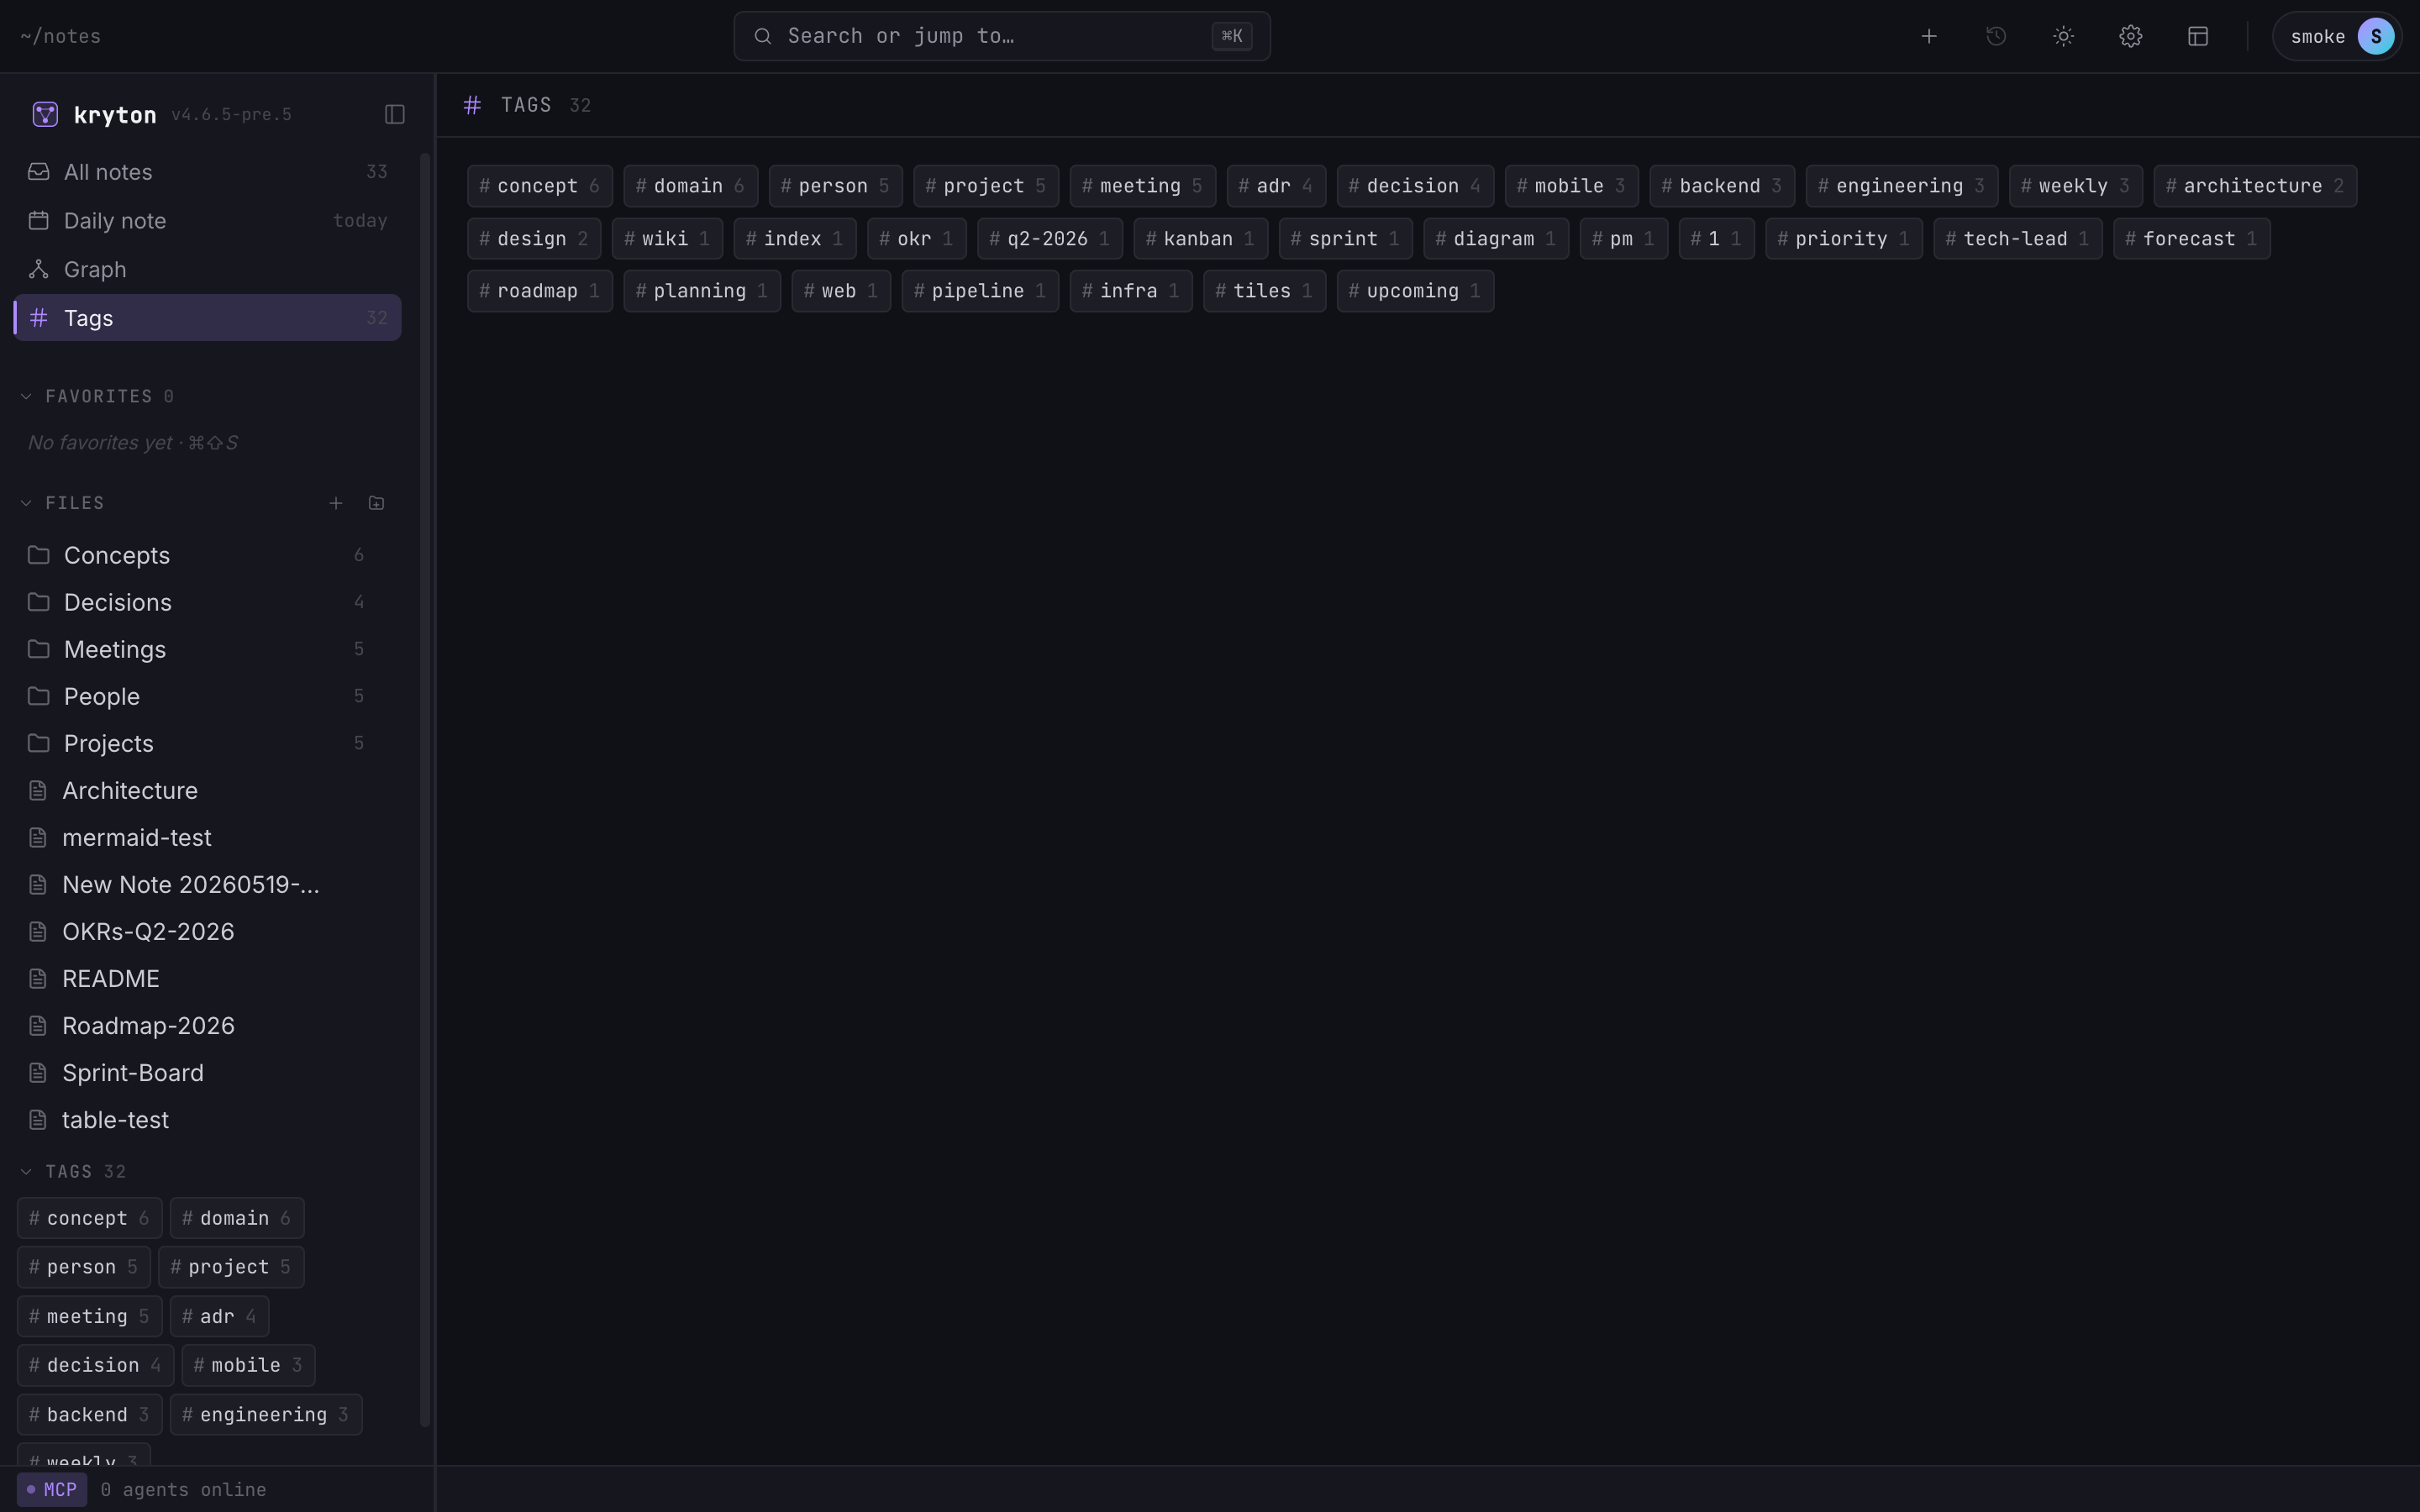Add a new file with the plus icon
2420x1512 pixels.
point(336,503)
